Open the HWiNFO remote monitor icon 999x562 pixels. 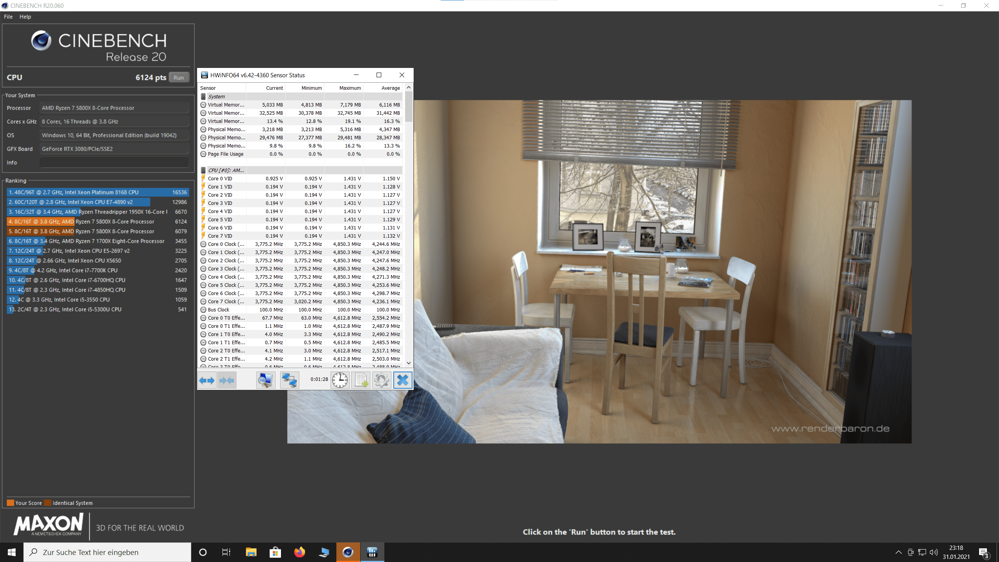pos(266,380)
